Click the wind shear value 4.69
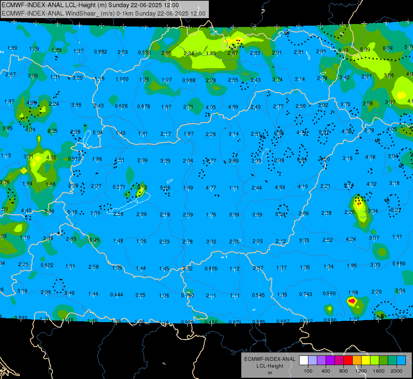 coord(233,107)
